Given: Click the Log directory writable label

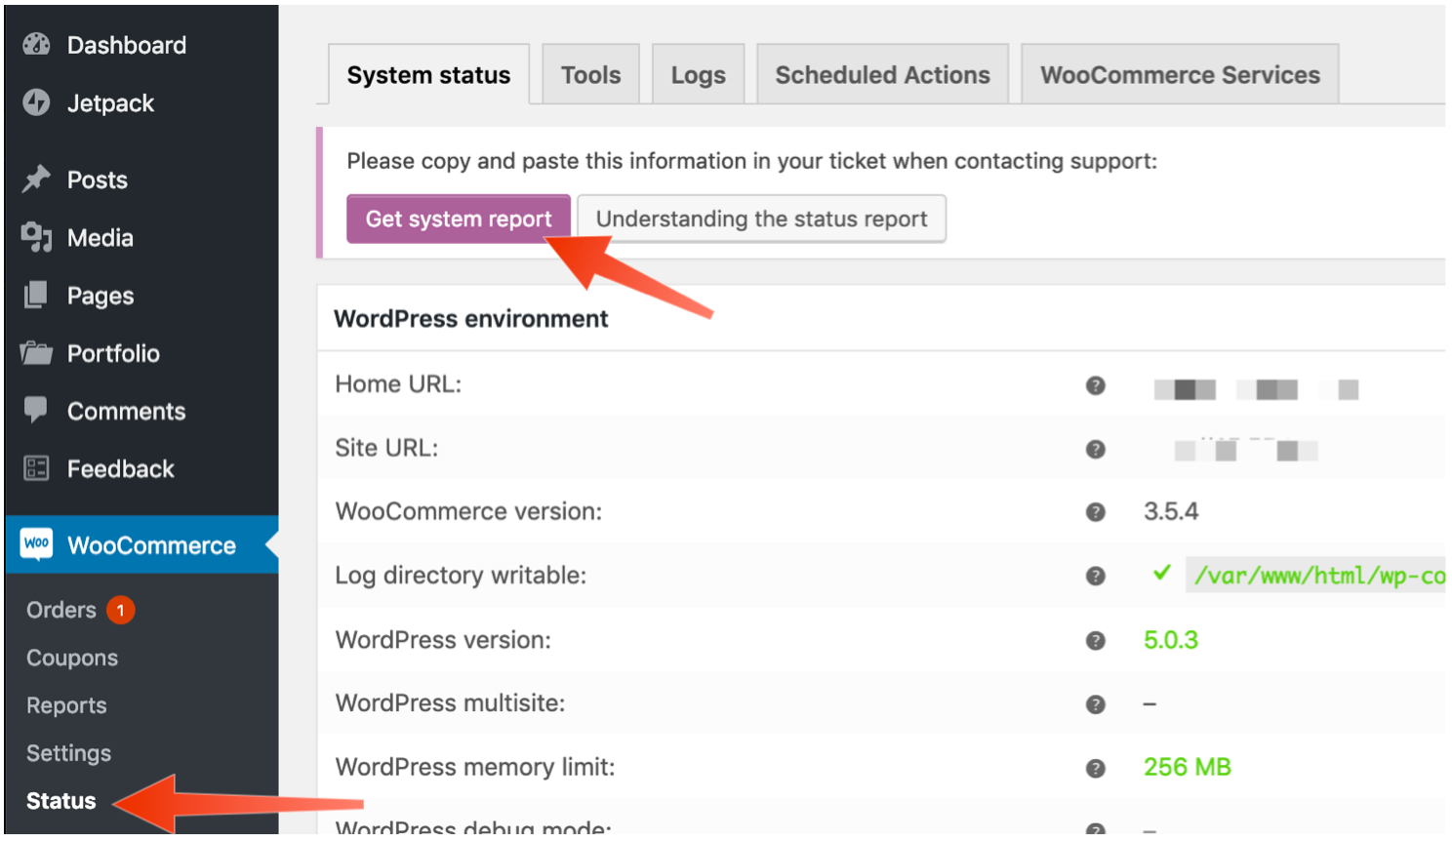Looking at the screenshot, I should pyautogui.click(x=461, y=576).
